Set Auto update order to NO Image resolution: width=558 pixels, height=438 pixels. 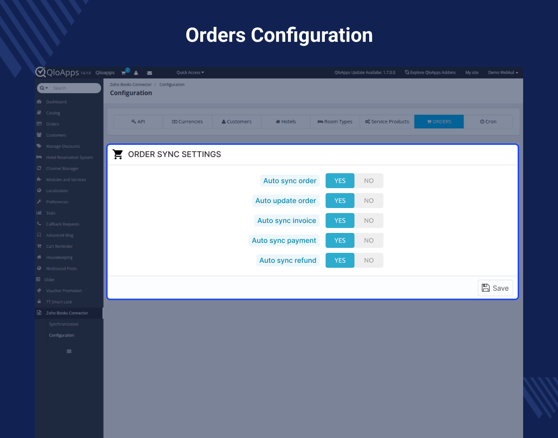coord(369,201)
